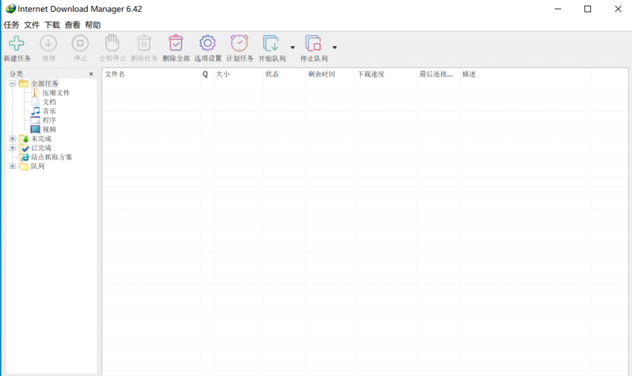Click the 删除全部 trash icon
632x376 pixels.
point(176,44)
